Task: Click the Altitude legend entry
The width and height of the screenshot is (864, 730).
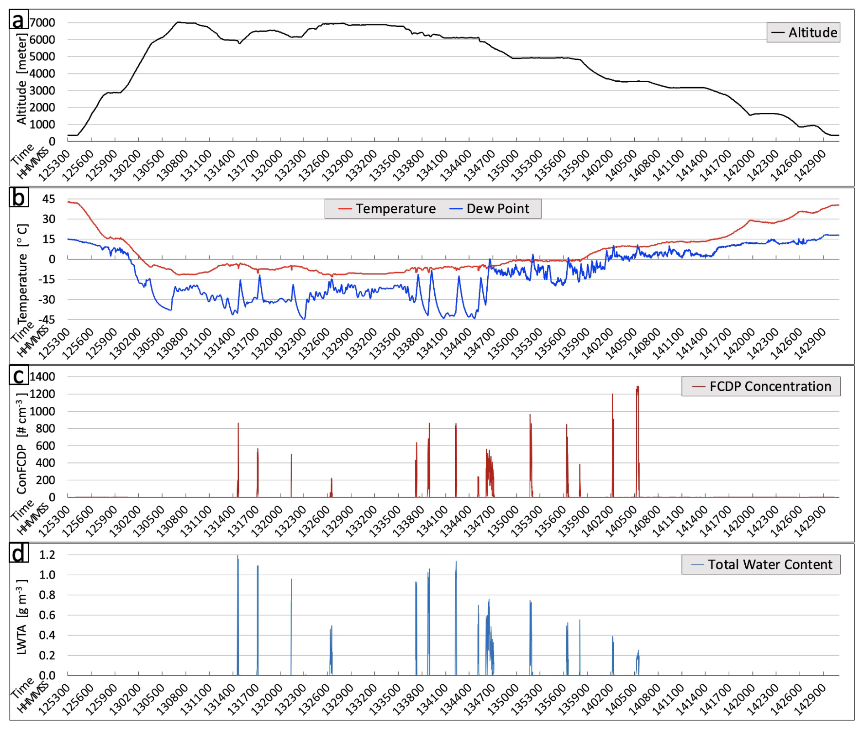Action: [x=803, y=33]
